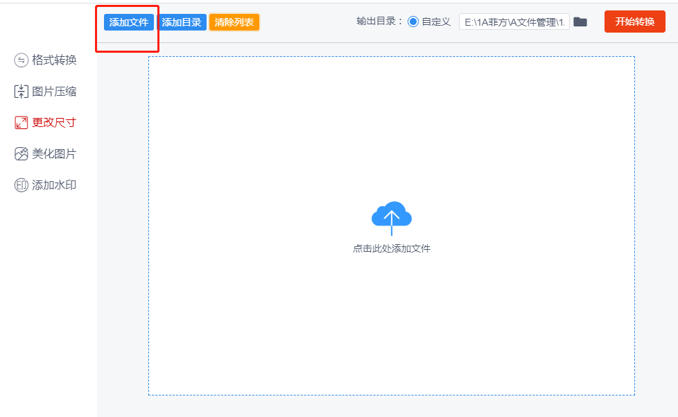678x417 pixels.
Task: Click the output directory path field
Action: [514, 22]
